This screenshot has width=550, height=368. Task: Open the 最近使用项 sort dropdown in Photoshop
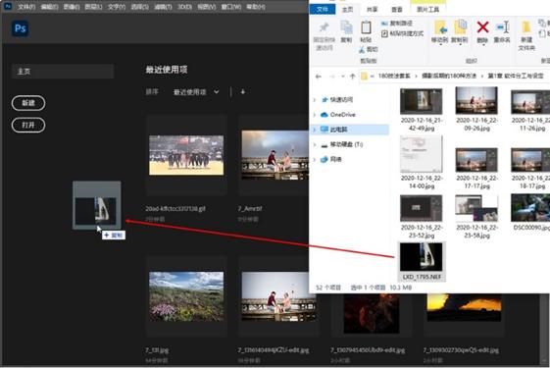(196, 92)
